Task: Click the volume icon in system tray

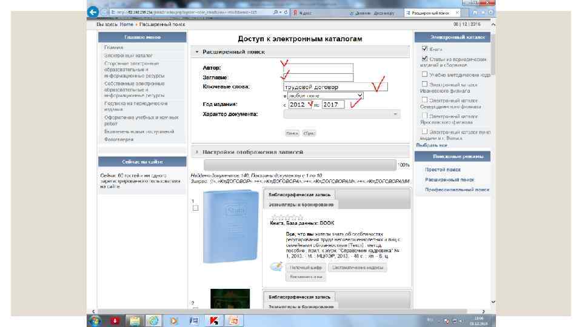Action: (x=461, y=321)
